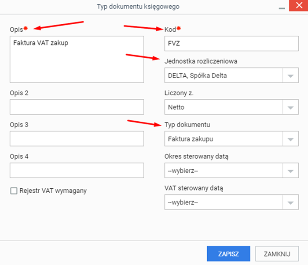Click the Liczony z. dropdown arrow
The width and height of the screenshot is (308, 265).
point(290,107)
